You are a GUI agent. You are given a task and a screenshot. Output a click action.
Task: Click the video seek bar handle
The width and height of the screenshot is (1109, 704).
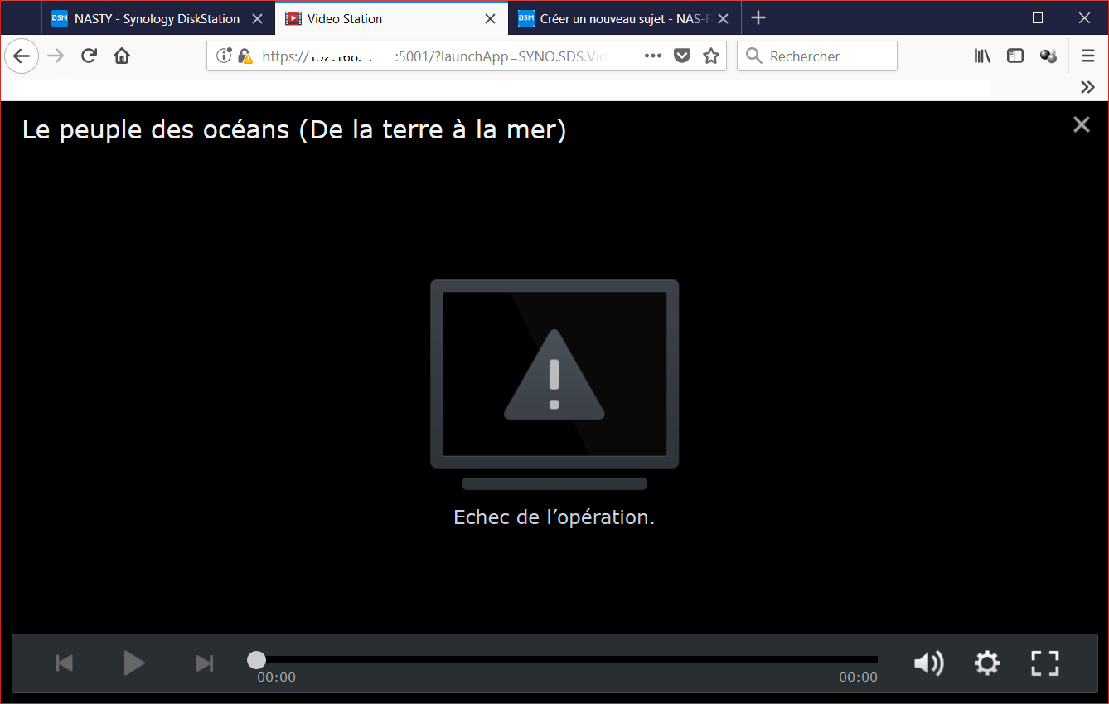[257, 659]
